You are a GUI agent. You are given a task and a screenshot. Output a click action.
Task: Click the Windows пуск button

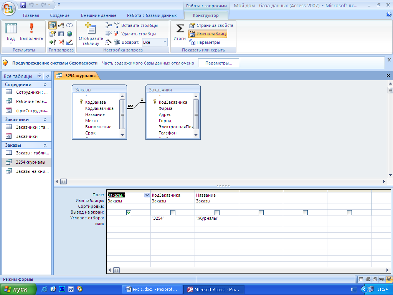pyautogui.click(x=18, y=290)
